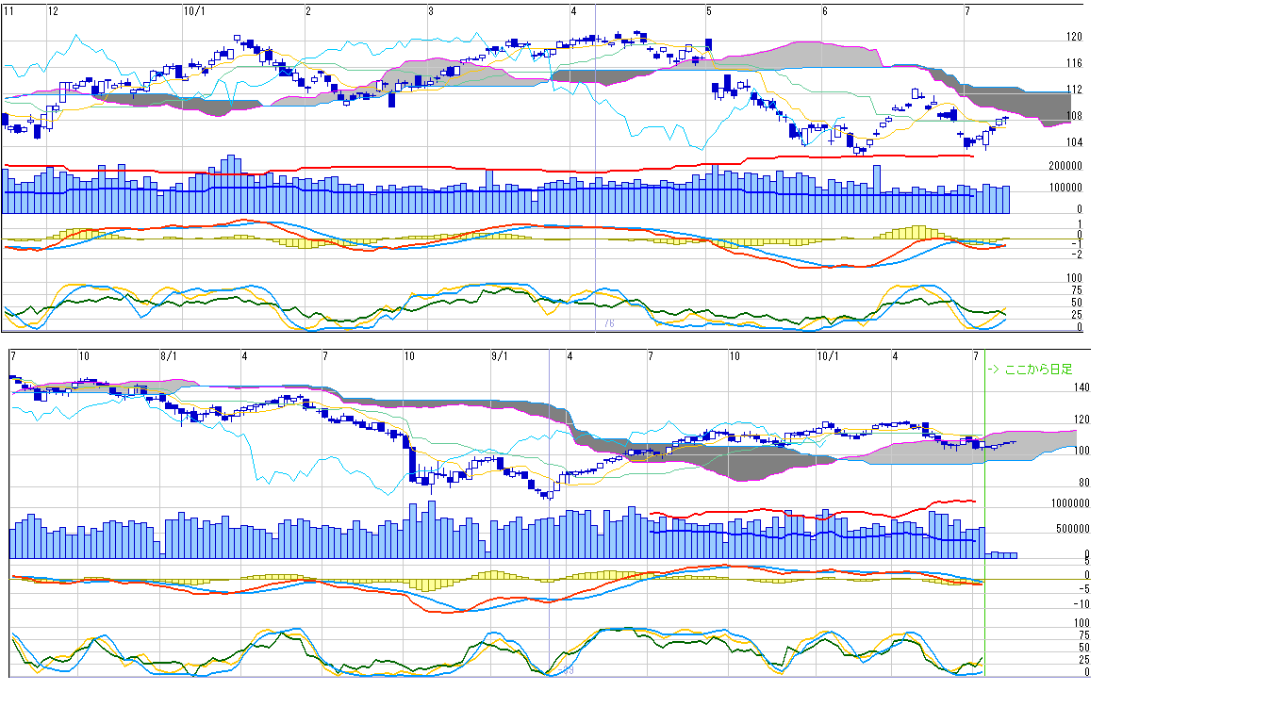Click the 200000 volume axis label
Screen dimensions: 1288x724
pyautogui.click(x=1065, y=166)
